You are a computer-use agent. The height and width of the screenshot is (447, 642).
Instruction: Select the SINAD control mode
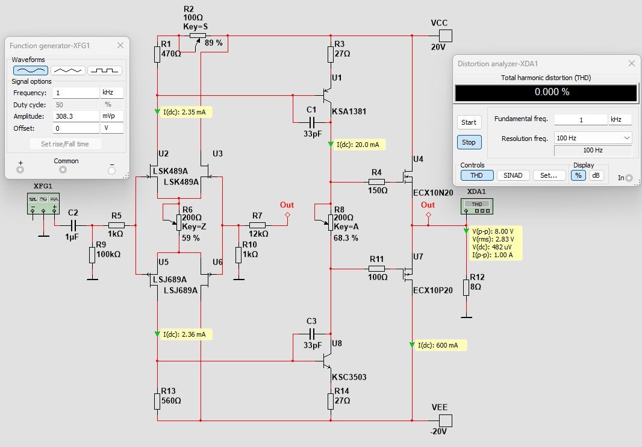point(514,175)
